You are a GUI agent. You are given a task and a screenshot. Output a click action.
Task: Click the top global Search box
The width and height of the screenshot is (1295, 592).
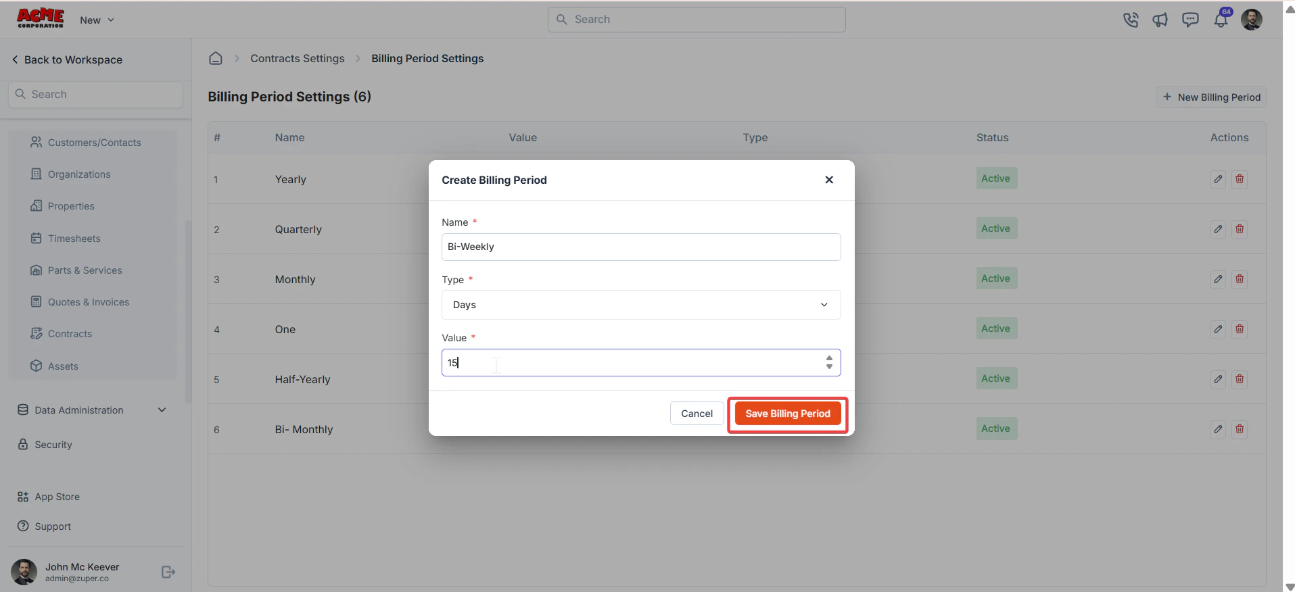697,20
